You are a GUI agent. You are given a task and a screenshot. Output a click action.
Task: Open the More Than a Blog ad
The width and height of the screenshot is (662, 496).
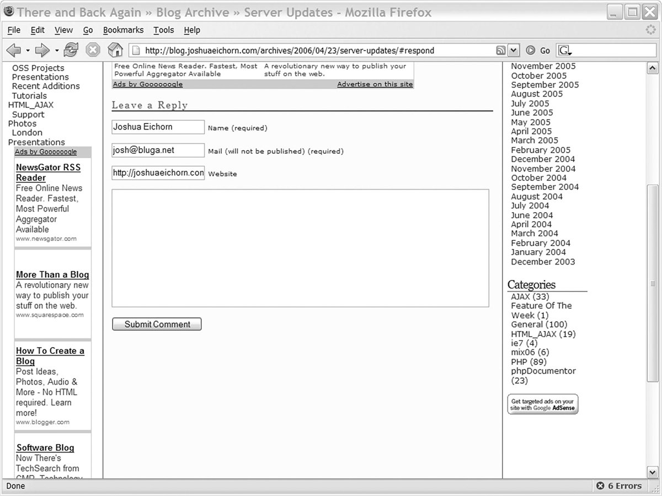(52, 274)
